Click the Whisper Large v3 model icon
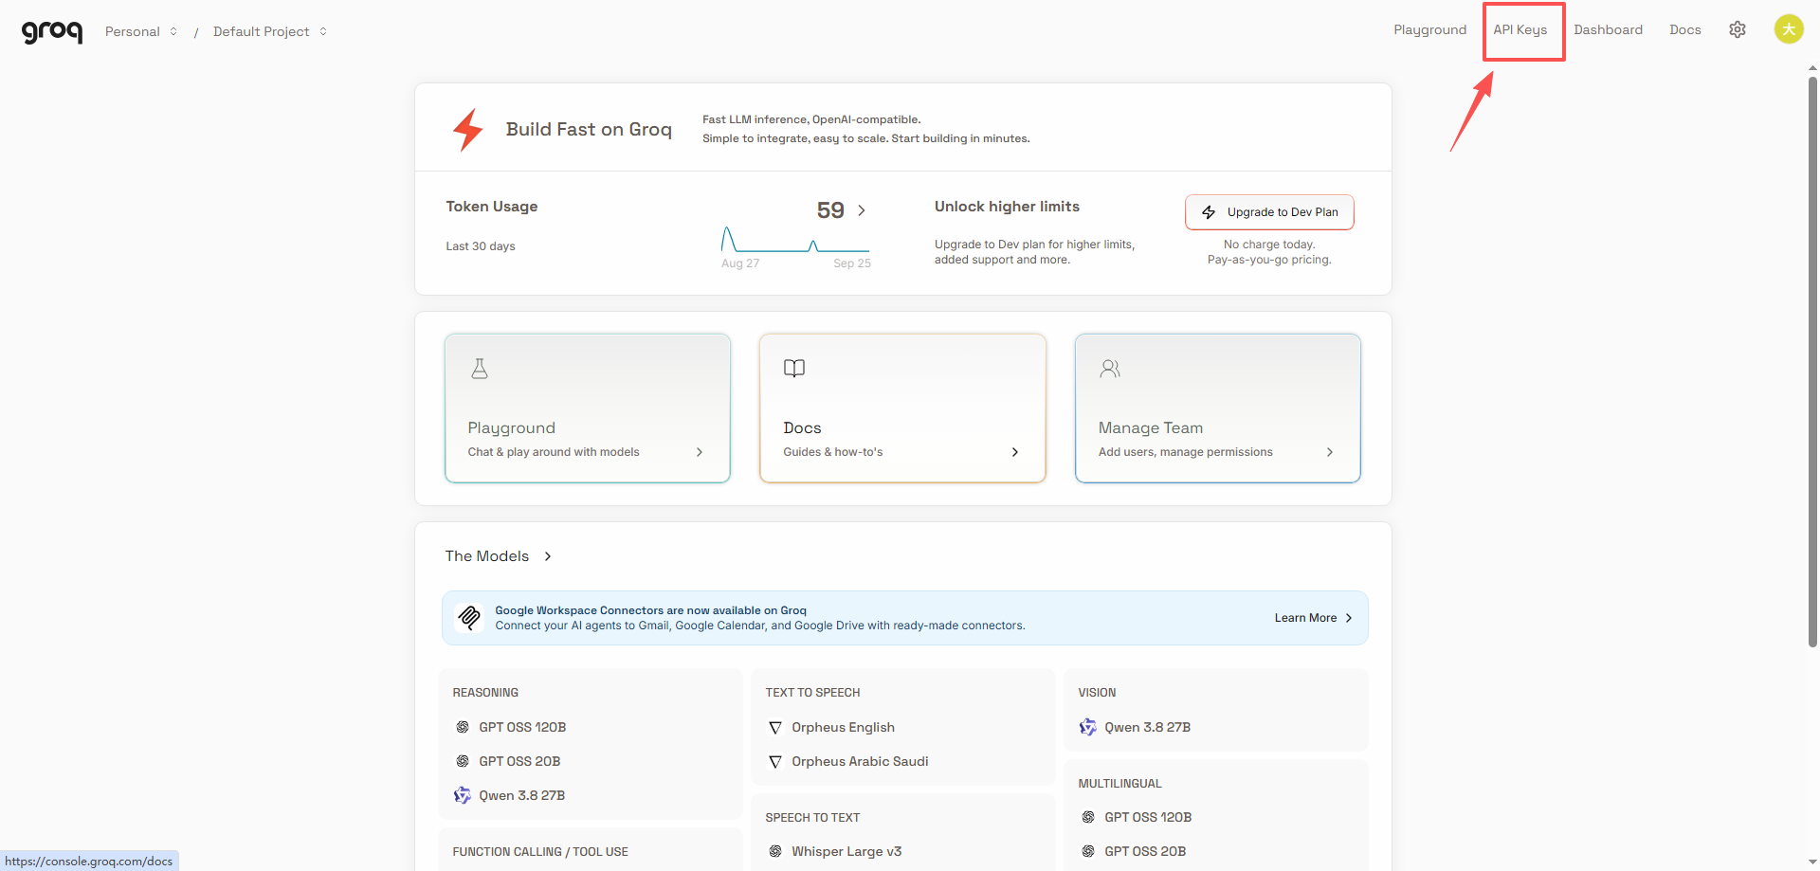1820x871 pixels. click(775, 851)
